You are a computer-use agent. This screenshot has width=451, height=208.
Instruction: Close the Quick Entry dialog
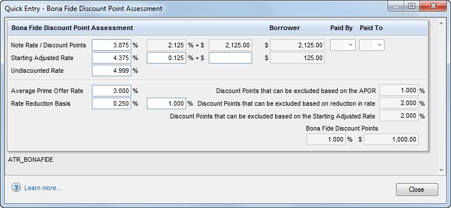click(x=417, y=190)
